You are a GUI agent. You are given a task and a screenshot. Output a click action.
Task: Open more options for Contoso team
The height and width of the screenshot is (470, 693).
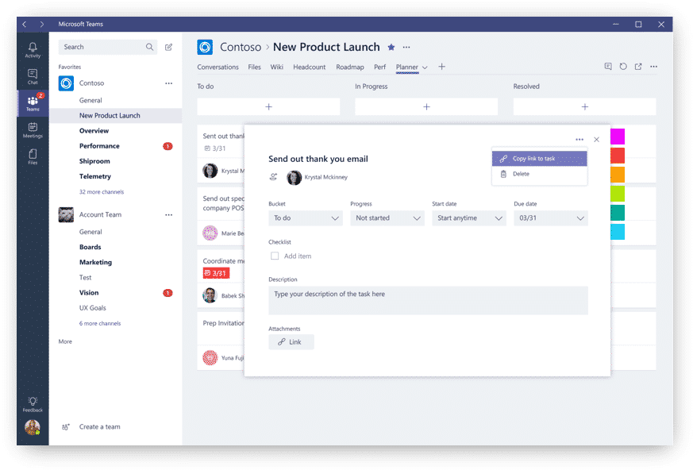pos(169,83)
